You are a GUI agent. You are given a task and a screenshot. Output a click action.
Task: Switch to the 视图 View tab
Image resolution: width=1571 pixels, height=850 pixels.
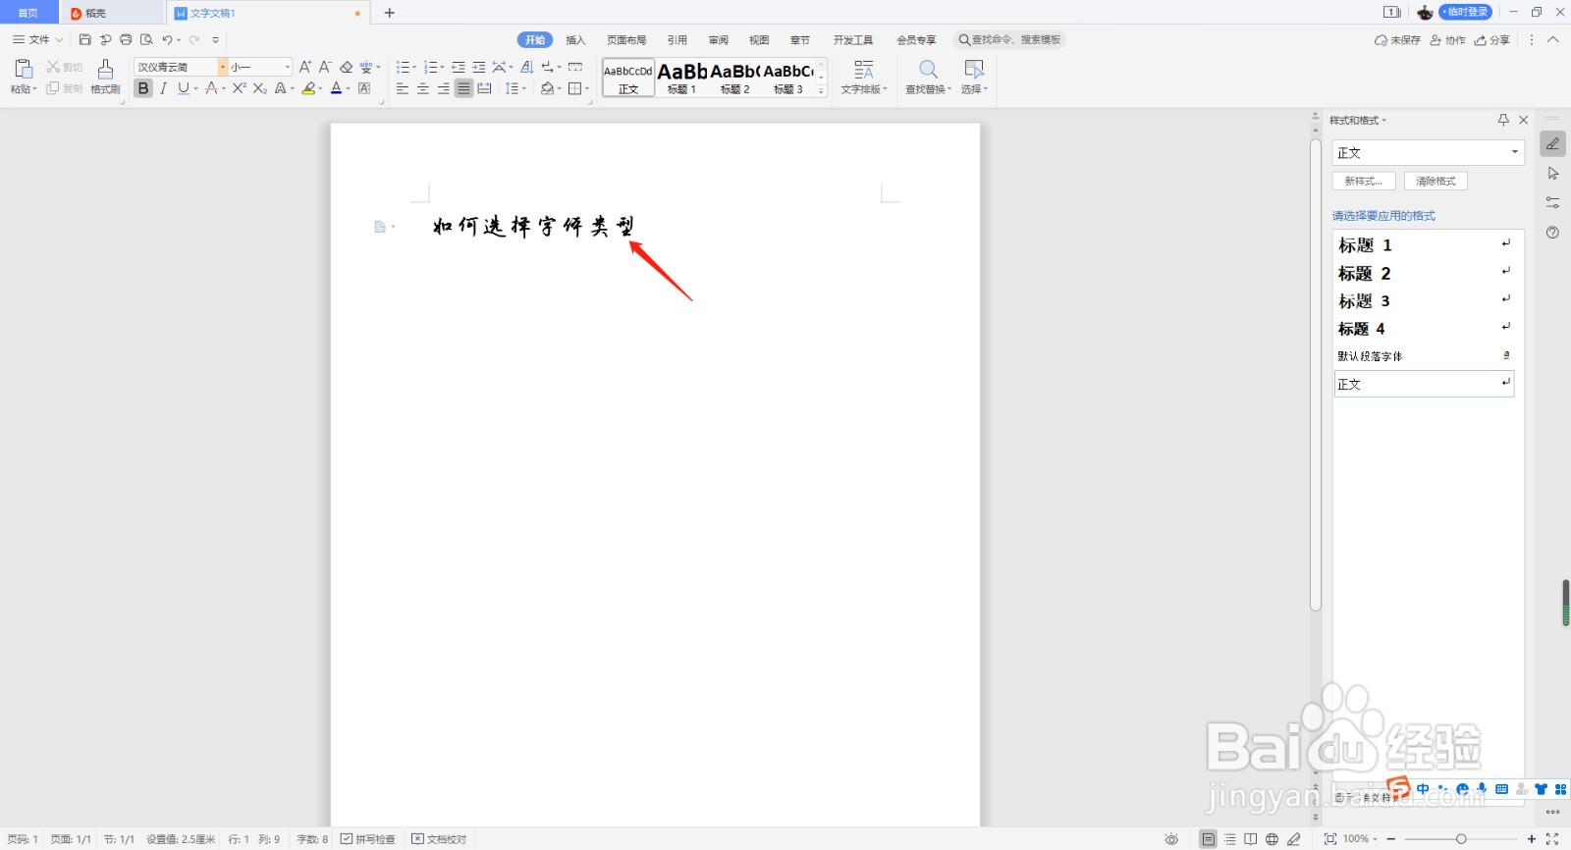tap(759, 40)
